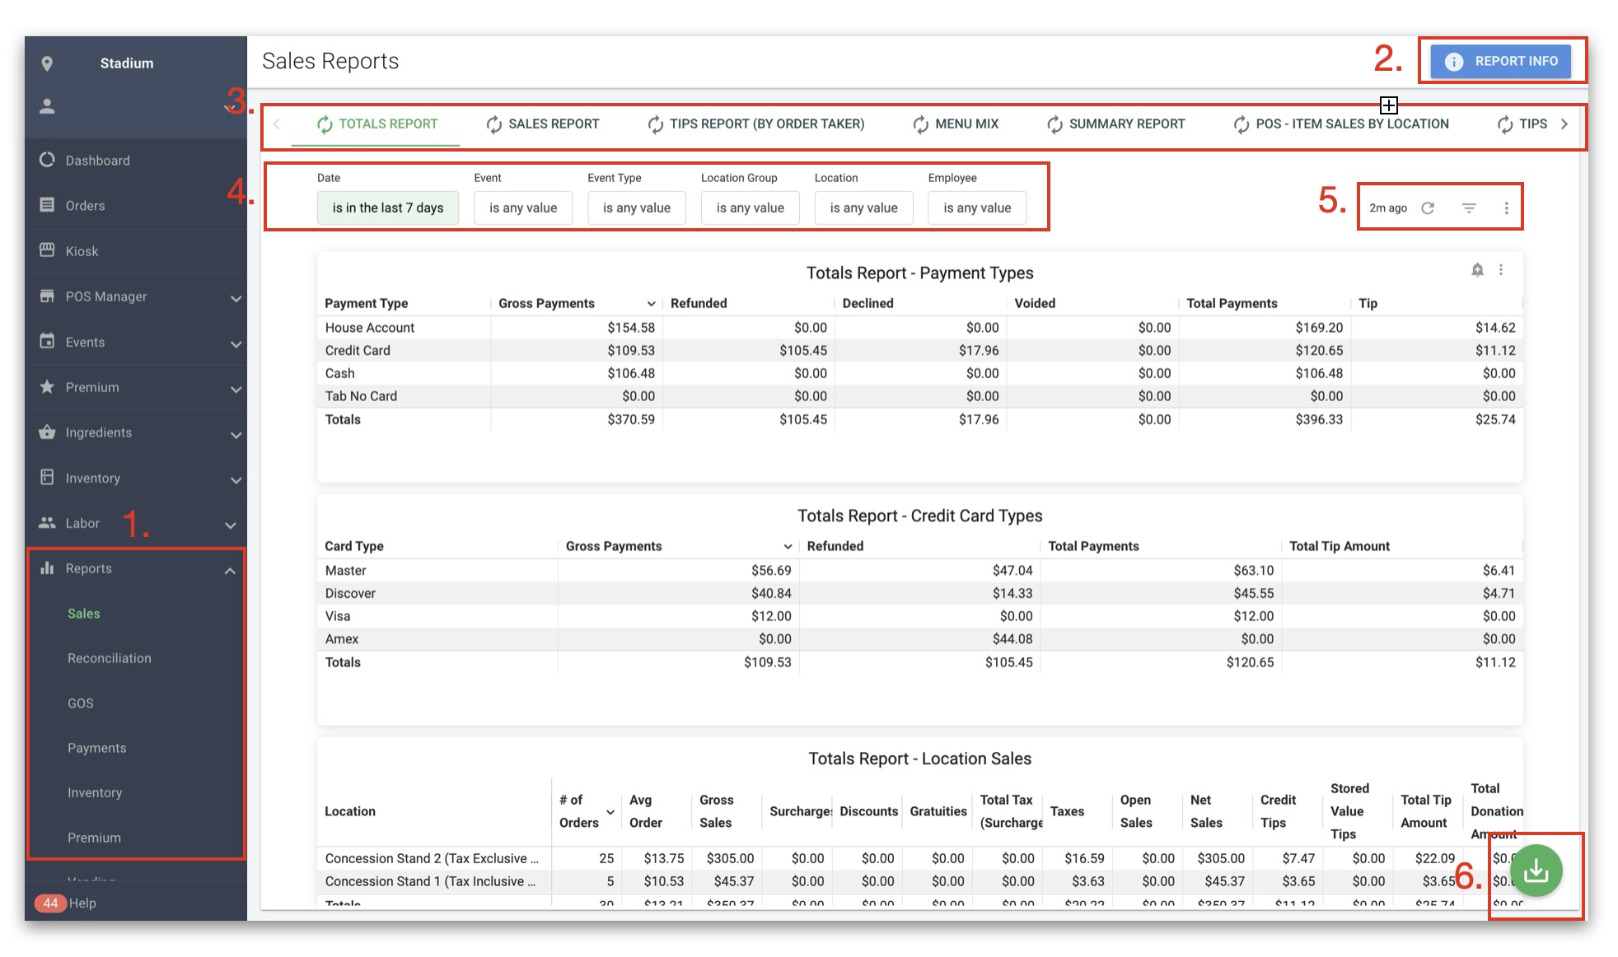Click the Stadium location pin icon
Screen dimensions: 1618x957
click(47, 63)
